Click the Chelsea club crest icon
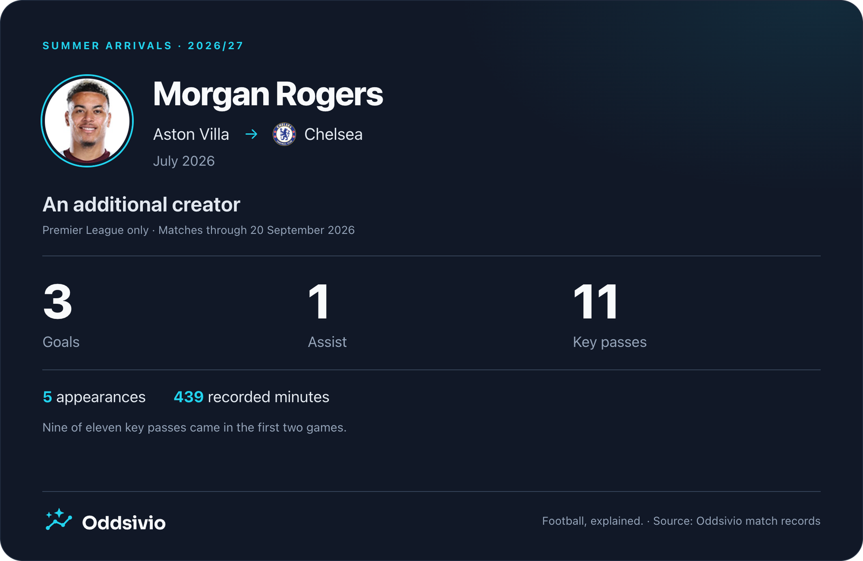 (284, 134)
